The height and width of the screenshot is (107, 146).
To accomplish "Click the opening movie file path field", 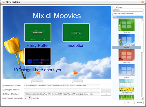I will 62,94.
